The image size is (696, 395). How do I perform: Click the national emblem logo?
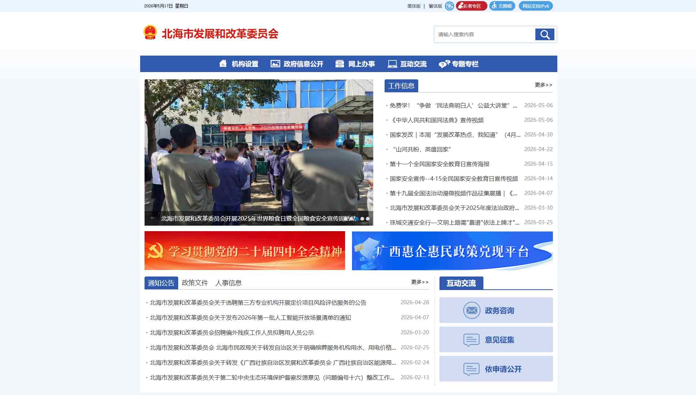[150, 33]
